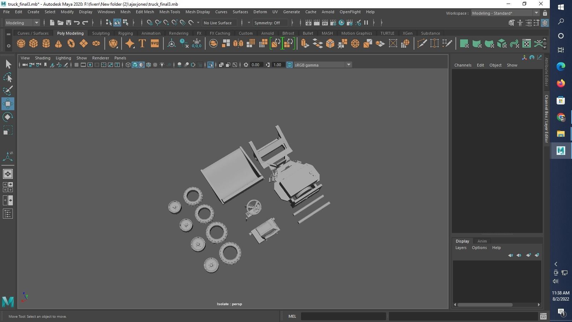Create a polygon cube from the shelf
The height and width of the screenshot is (322, 572).
(34, 44)
